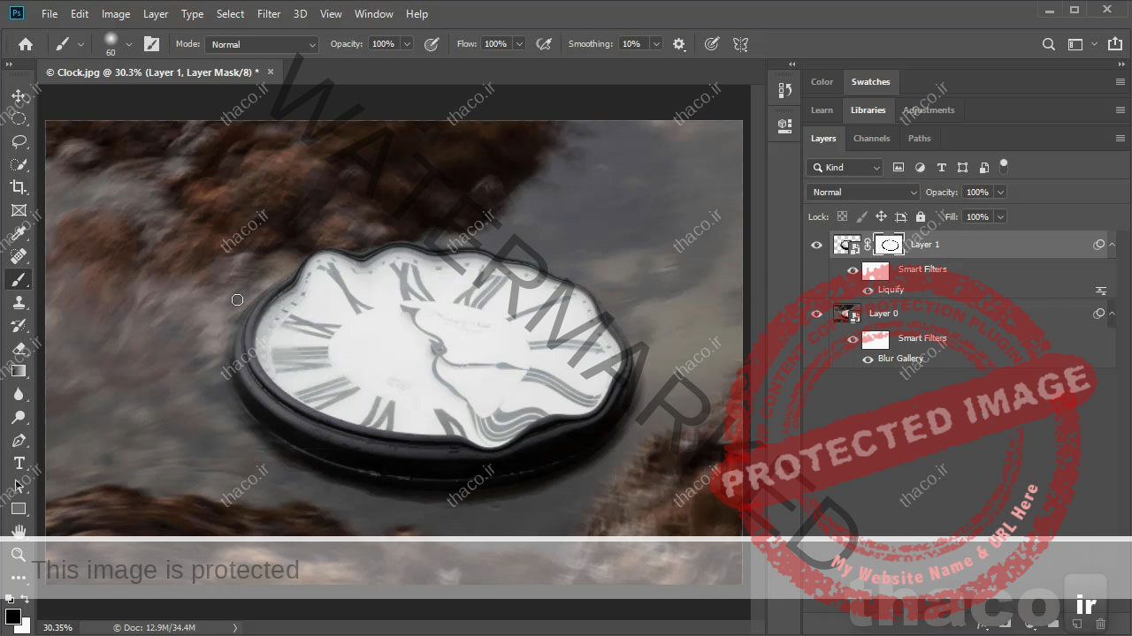Viewport: 1132px width, 636px height.
Task: Click lock transparent pixels button
Action: pyautogui.click(x=842, y=216)
